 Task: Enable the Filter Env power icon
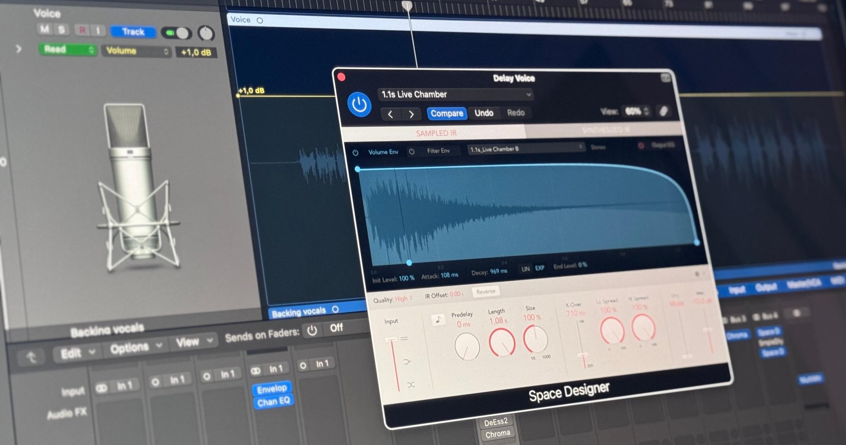411,151
